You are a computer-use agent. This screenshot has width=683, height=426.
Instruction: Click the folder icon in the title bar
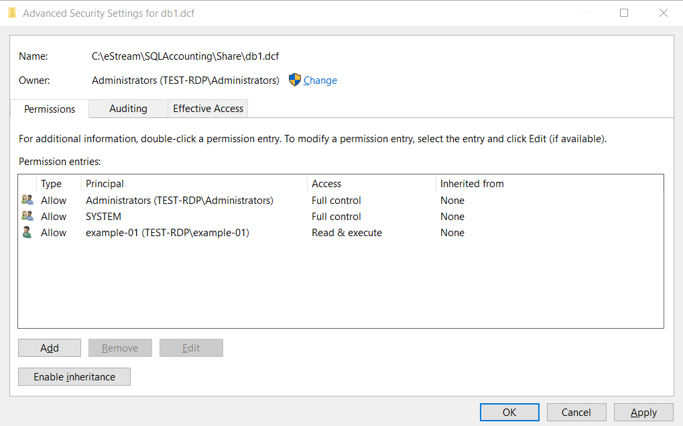tap(12, 13)
